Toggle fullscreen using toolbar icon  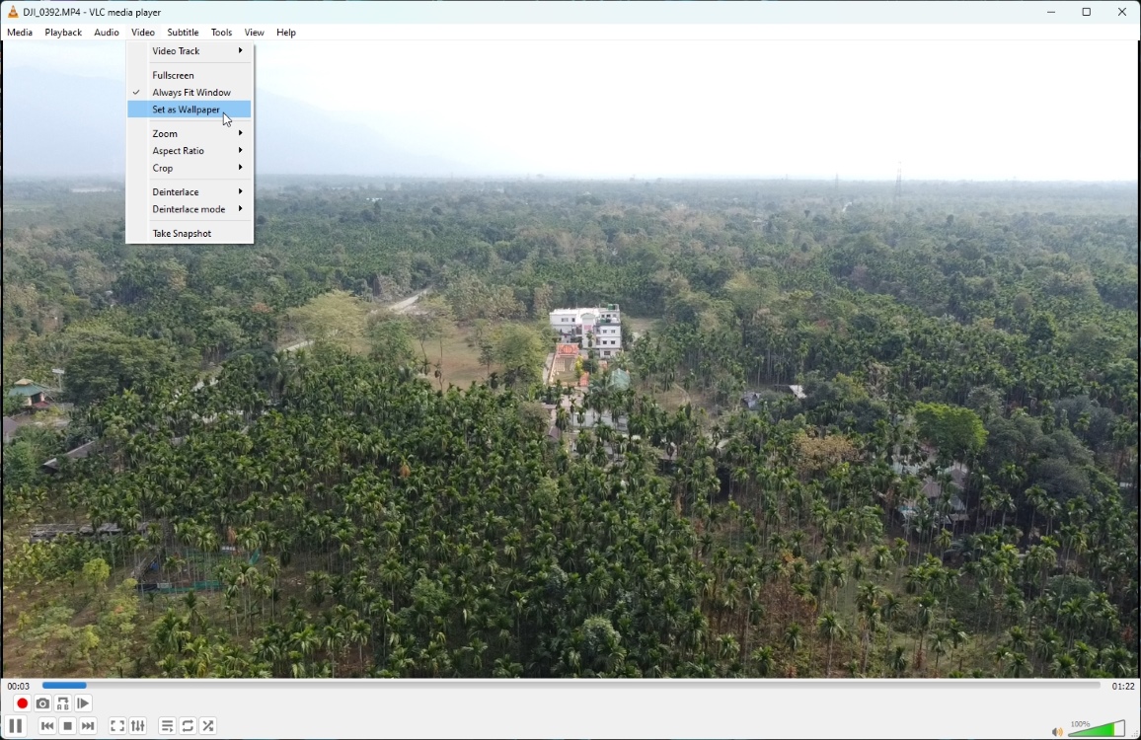(117, 727)
